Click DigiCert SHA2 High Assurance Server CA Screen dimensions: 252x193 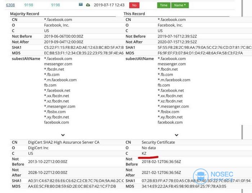(x=64, y=142)
